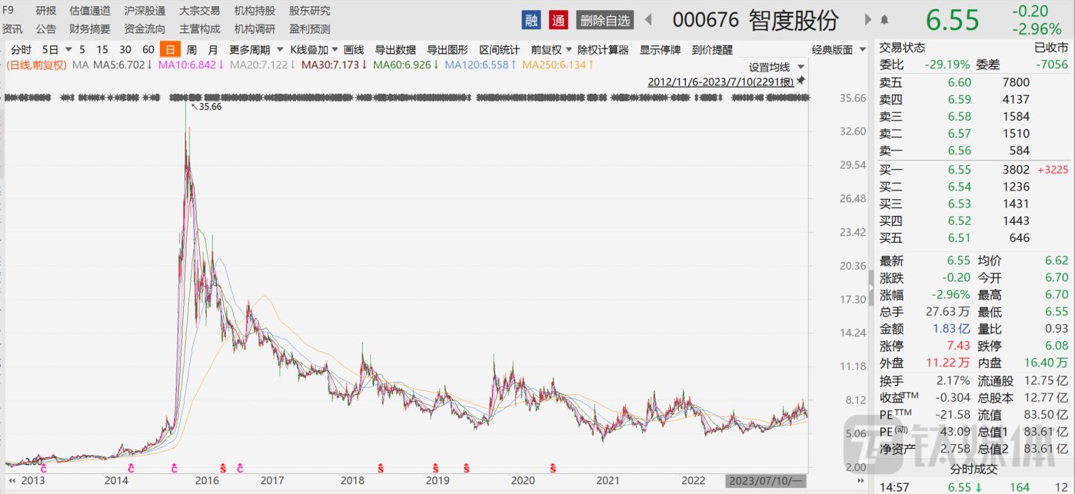Click the 导出数据 button
The width and height of the screenshot is (1075, 494).
(395, 50)
